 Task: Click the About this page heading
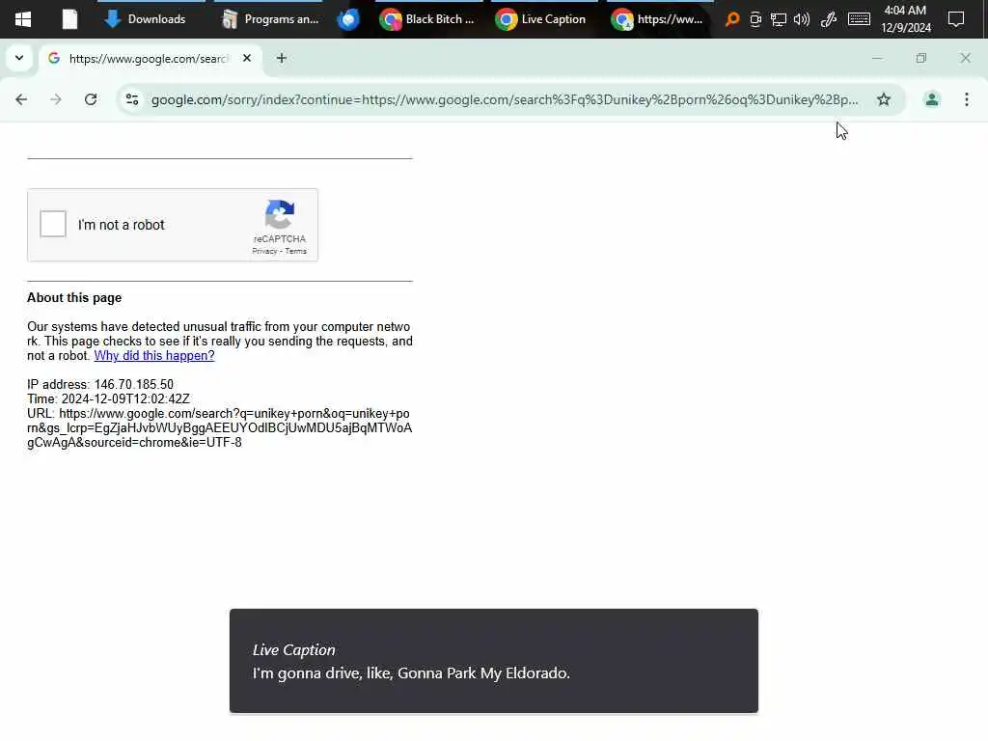click(74, 298)
